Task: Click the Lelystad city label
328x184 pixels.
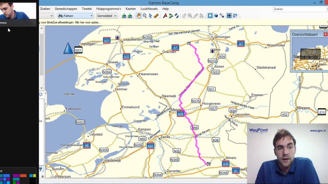Action: (x=96, y=134)
